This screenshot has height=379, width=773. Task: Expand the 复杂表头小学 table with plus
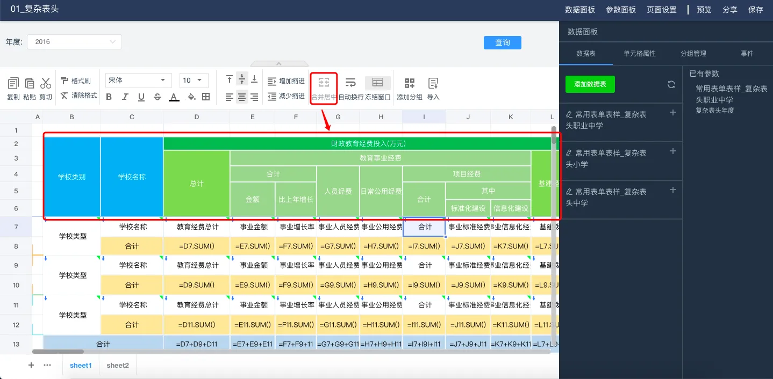pyautogui.click(x=672, y=151)
